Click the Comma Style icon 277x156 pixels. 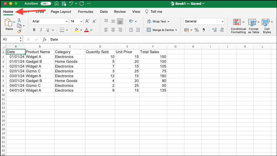(x=204, y=30)
